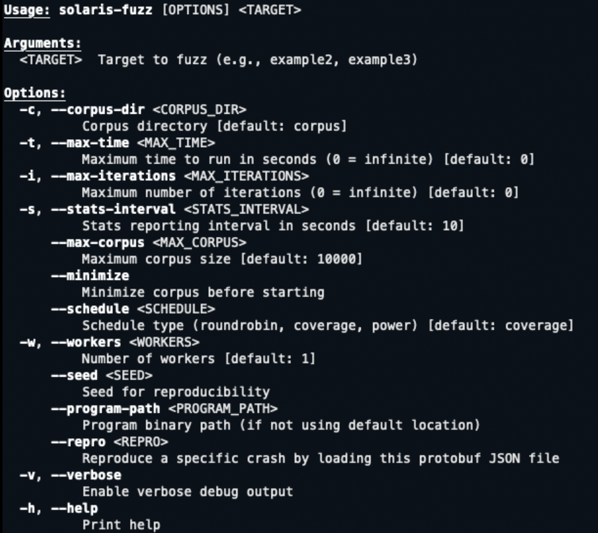Click the --schedule option

click(90, 309)
